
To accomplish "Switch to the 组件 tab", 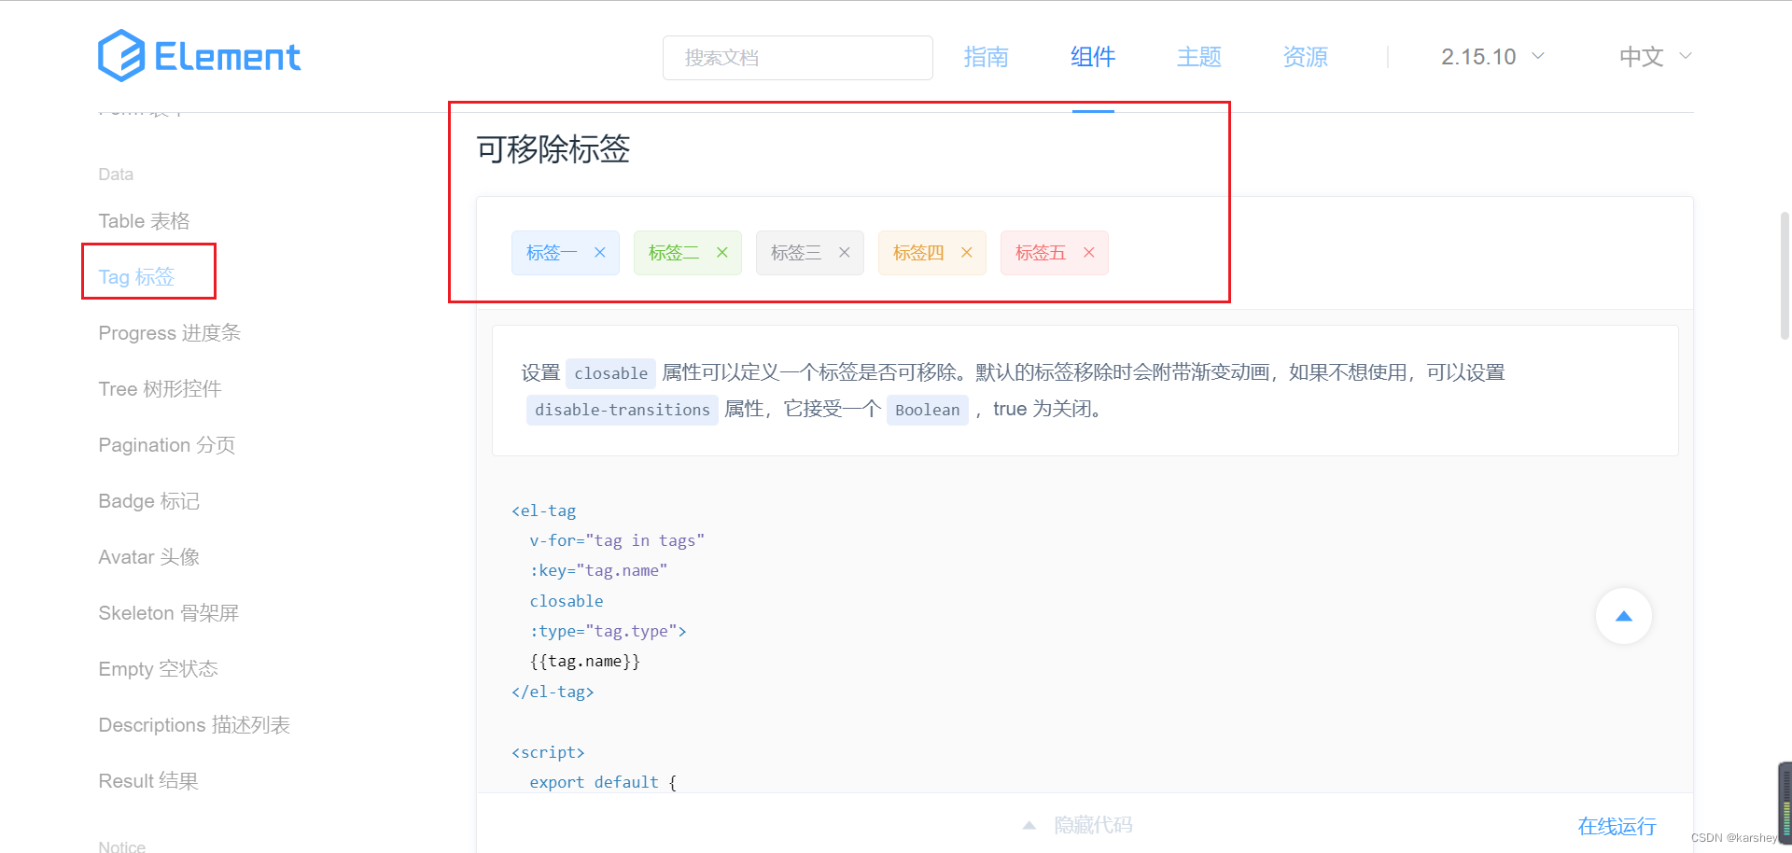I will point(1092,57).
